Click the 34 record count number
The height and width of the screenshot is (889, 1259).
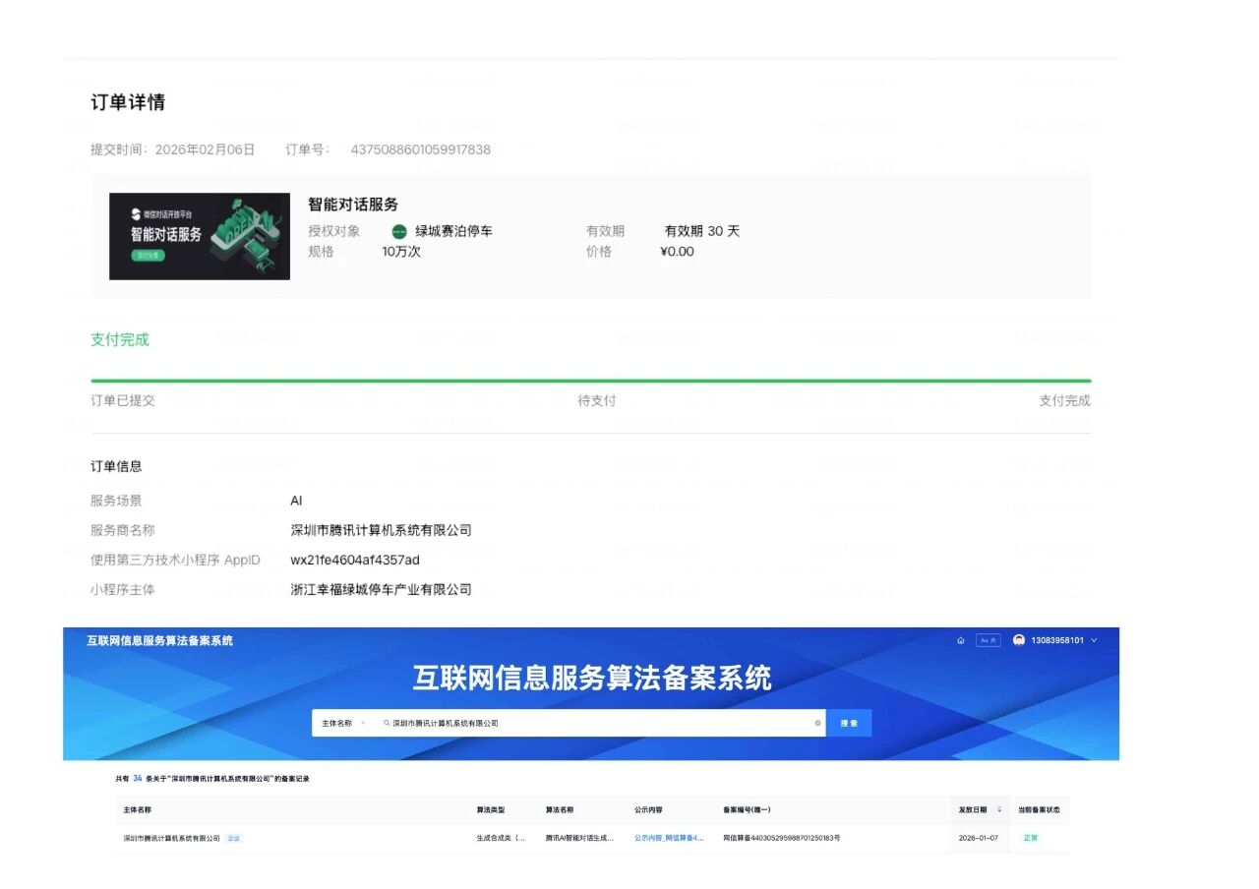(138, 778)
